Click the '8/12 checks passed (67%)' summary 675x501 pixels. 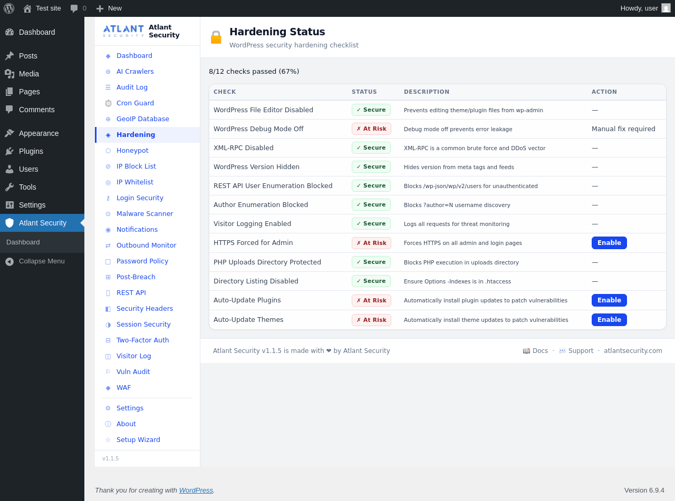point(254,72)
